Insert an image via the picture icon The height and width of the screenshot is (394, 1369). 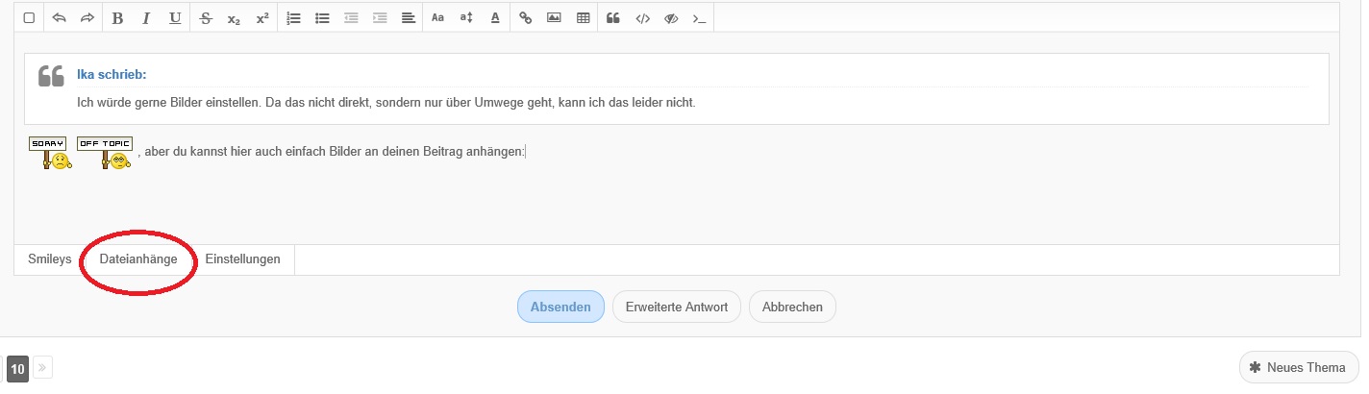(554, 18)
